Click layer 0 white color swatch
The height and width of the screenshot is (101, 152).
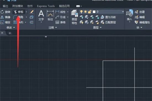[x=94, y=12]
